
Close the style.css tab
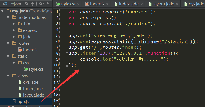pyautogui.click(x=78, y=4)
